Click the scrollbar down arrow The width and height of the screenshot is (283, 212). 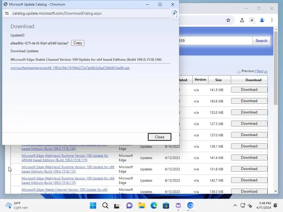276,191
